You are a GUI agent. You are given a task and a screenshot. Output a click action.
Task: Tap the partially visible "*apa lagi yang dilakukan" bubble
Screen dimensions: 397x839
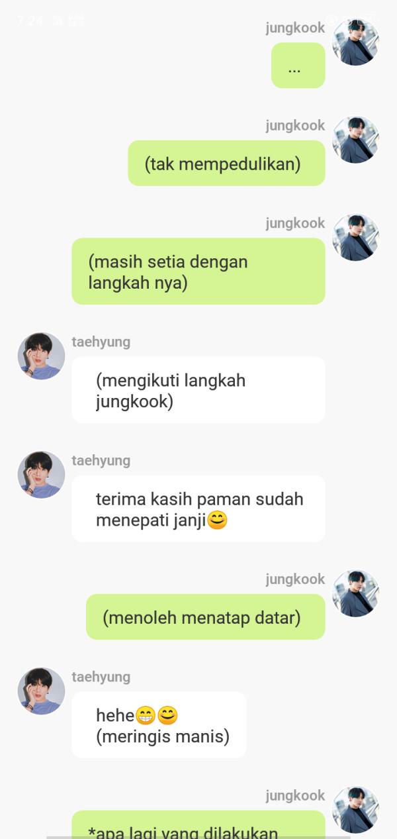click(198, 824)
